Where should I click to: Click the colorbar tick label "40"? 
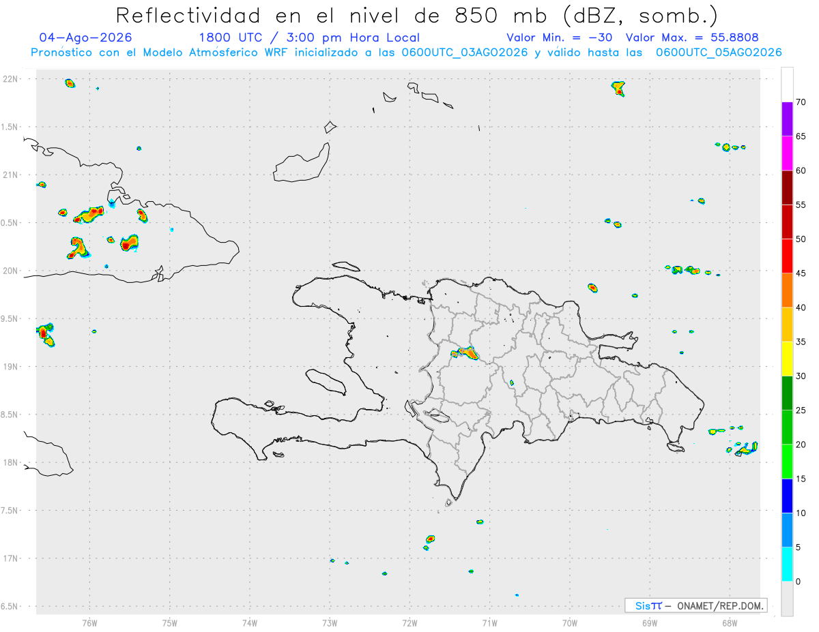(801, 307)
